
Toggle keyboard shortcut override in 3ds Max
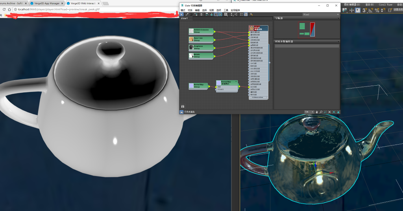358,10
